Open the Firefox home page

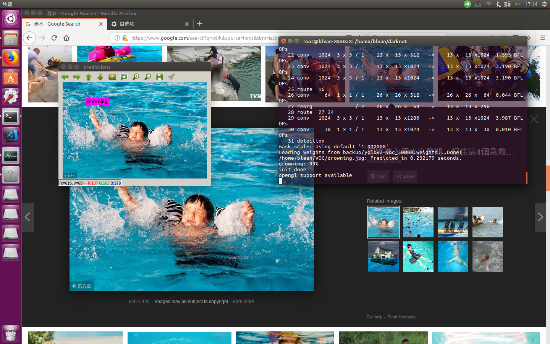66,38
